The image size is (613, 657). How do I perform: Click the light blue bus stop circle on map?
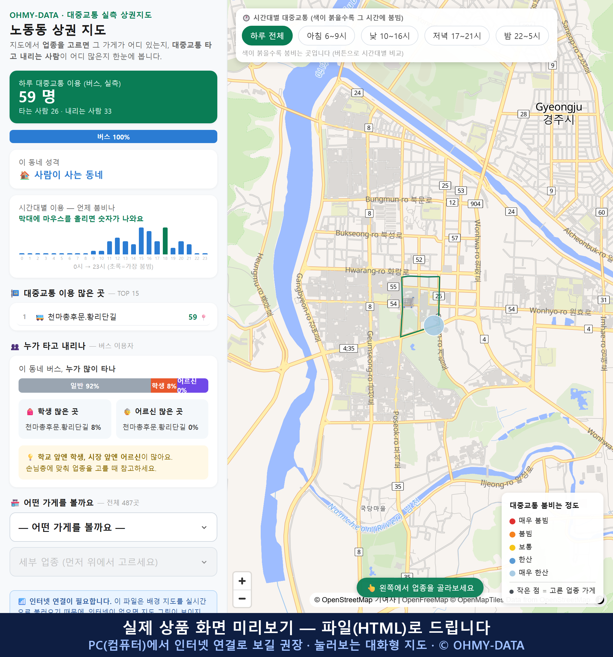point(434,325)
